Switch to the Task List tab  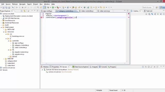(148, 11)
